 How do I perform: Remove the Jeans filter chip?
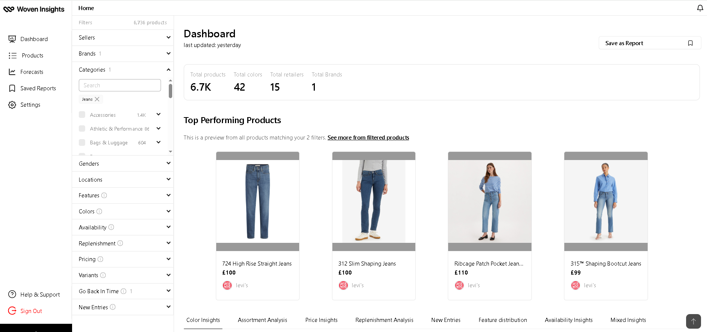click(x=97, y=99)
